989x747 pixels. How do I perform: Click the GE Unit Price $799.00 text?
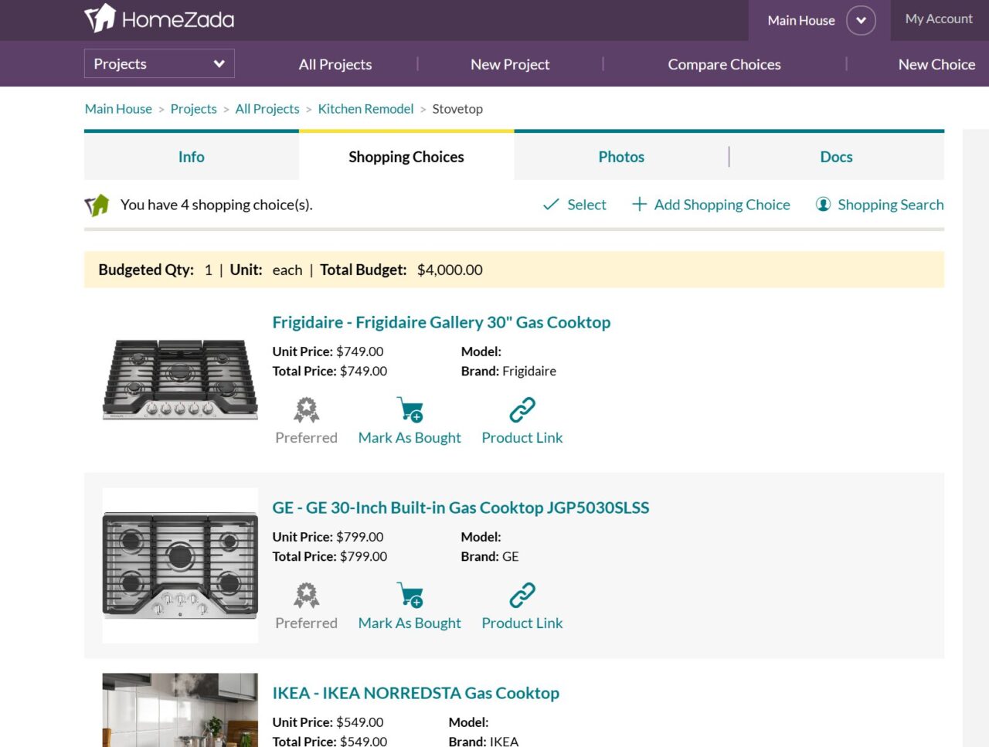(328, 537)
